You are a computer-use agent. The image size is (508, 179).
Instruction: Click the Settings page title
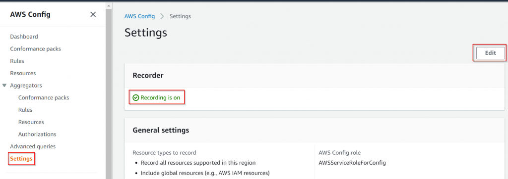[x=146, y=33]
